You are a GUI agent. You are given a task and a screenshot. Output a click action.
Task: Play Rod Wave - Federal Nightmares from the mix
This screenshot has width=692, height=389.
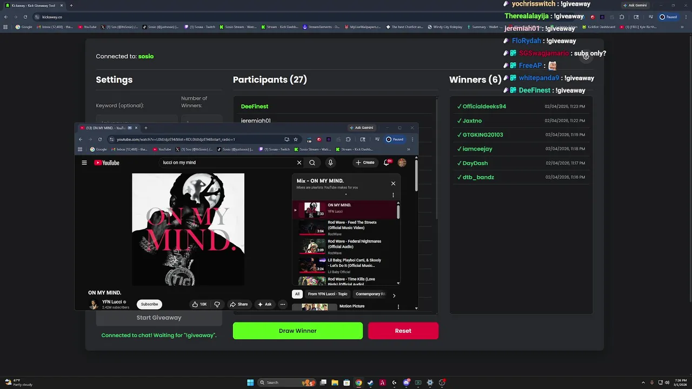pos(345,247)
